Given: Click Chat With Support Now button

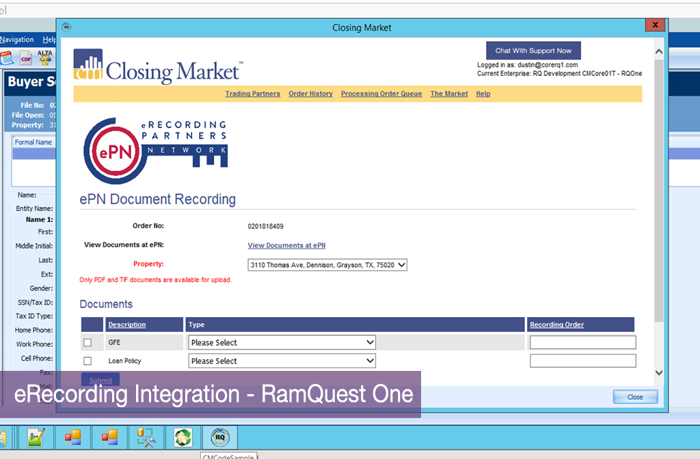Looking at the screenshot, I should [533, 51].
